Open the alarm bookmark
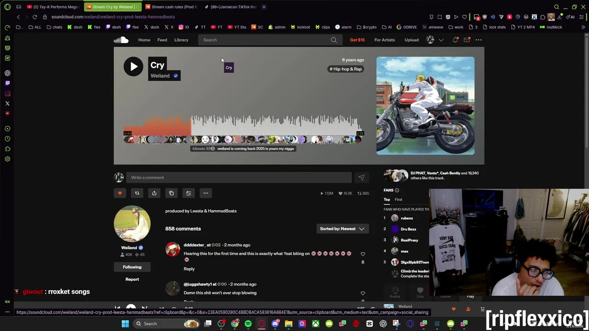The width and height of the screenshot is (589, 331). pos(343,27)
